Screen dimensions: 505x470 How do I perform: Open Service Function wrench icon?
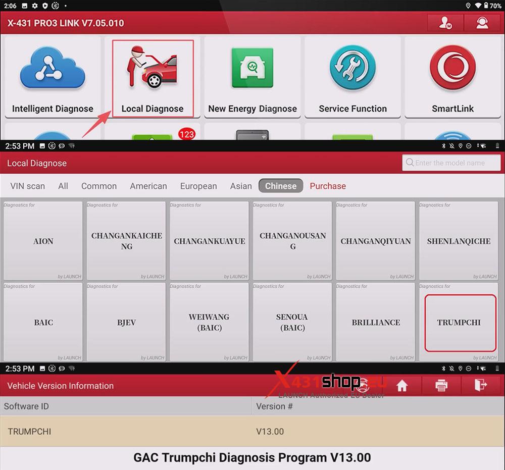click(352, 68)
